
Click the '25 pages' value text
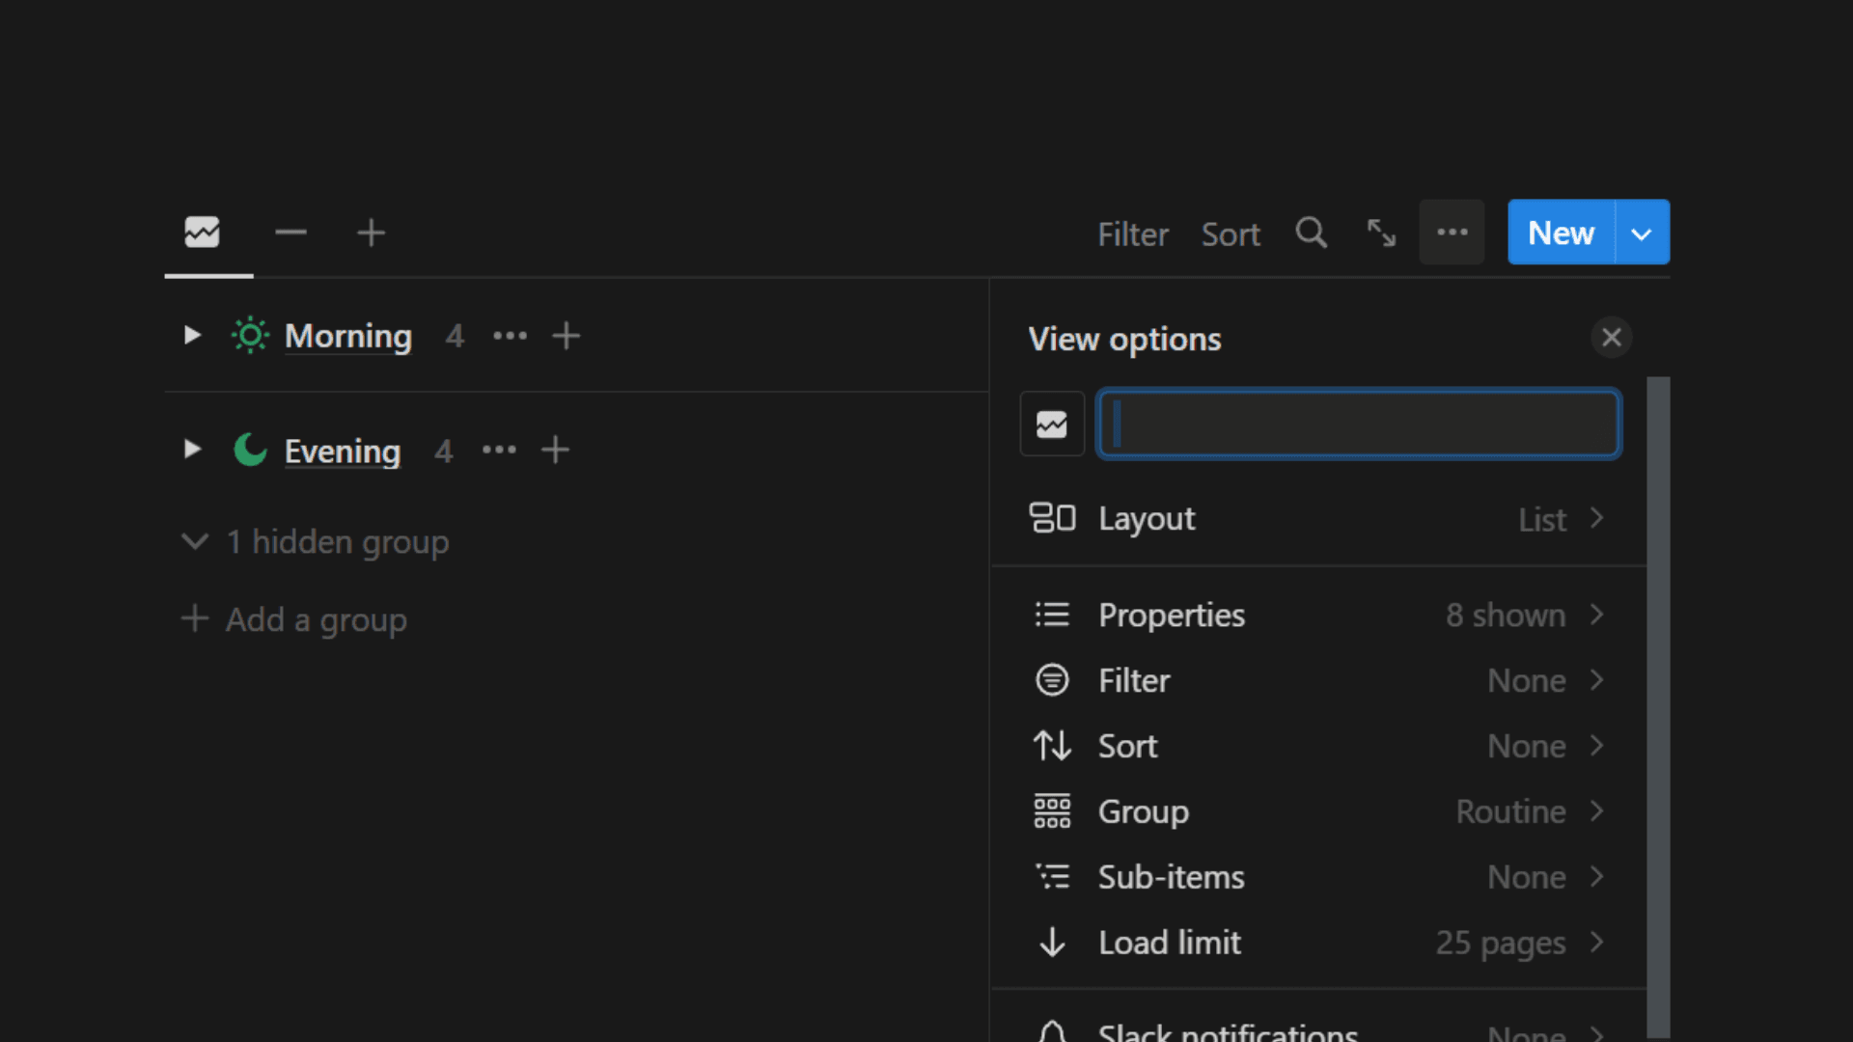click(1500, 944)
